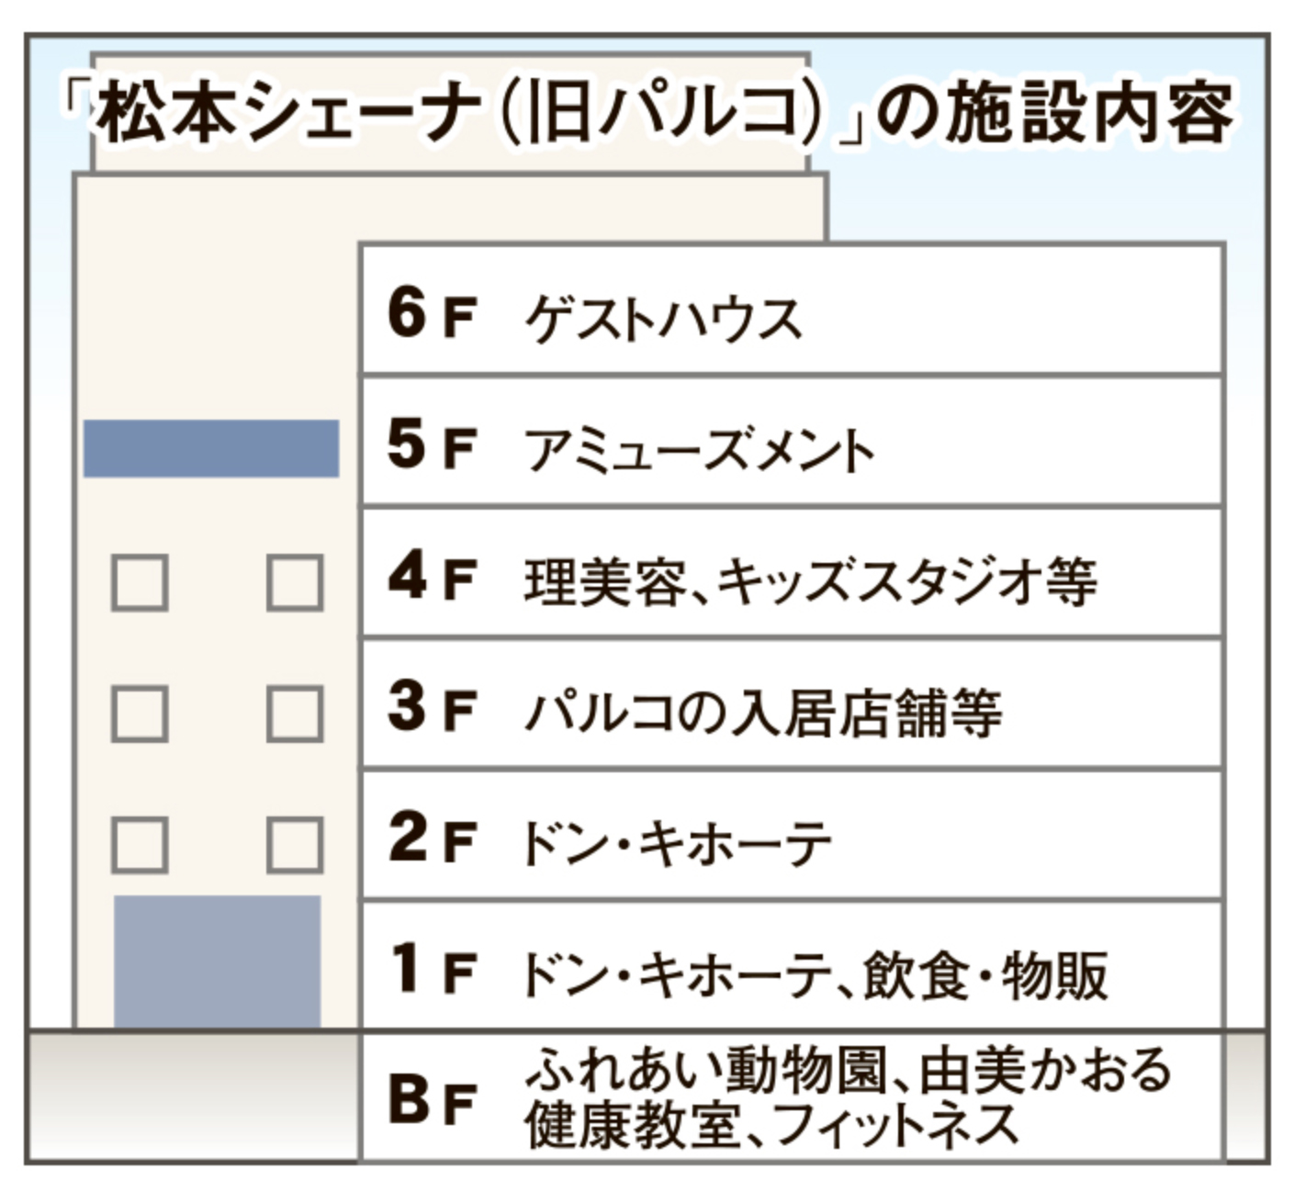Screen dimensions: 1305x1203
Task: Click the left window beside the 4F row
Action: coord(140,583)
